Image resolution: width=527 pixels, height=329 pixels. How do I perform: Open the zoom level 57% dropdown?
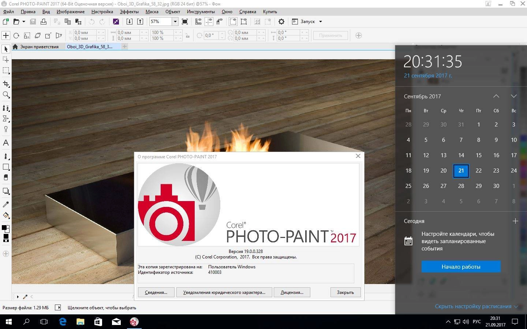click(x=175, y=22)
